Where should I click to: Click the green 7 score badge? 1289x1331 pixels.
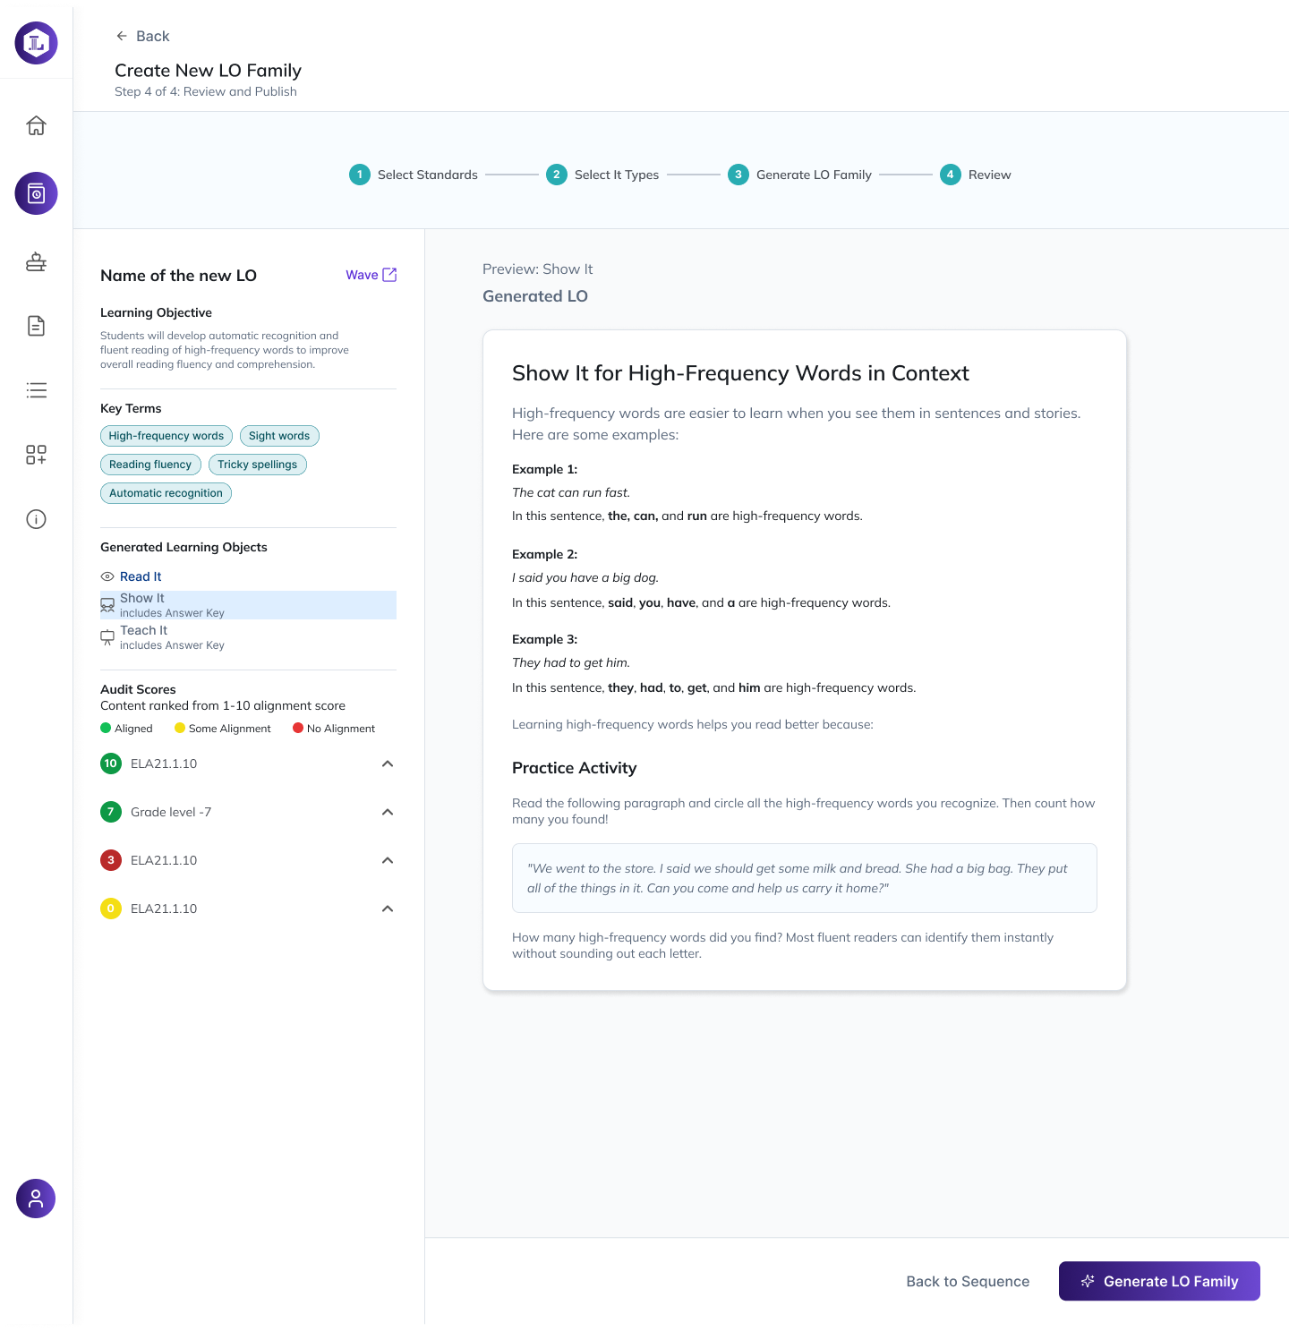(x=111, y=812)
